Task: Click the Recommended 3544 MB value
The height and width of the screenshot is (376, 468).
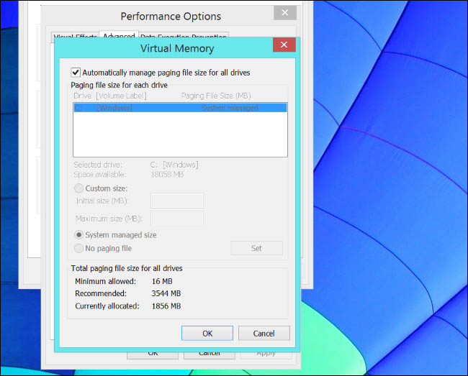Action: point(166,293)
